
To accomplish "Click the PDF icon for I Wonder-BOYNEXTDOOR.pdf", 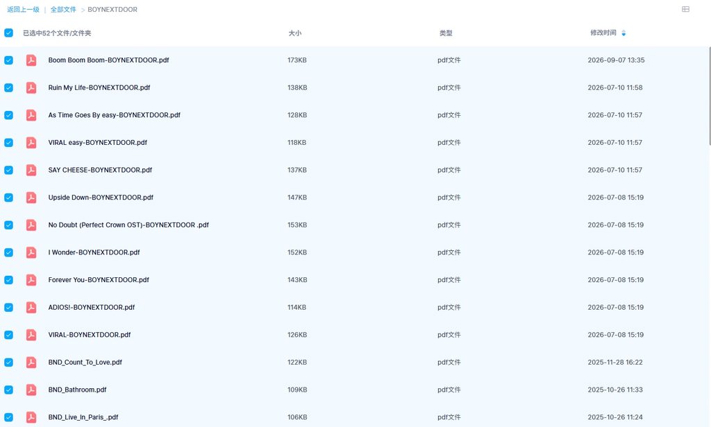I will (x=31, y=253).
